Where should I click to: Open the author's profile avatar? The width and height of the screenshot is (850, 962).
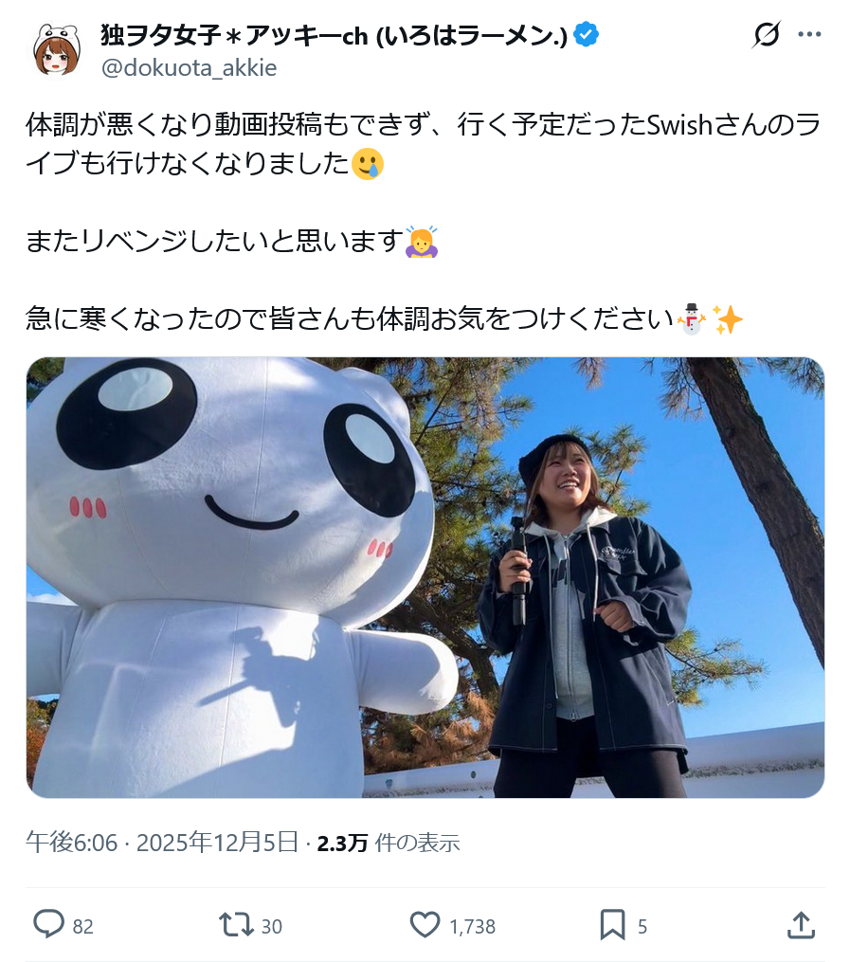(x=57, y=50)
